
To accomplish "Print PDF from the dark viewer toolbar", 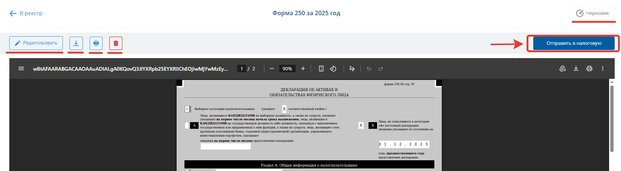I will (x=589, y=68).
